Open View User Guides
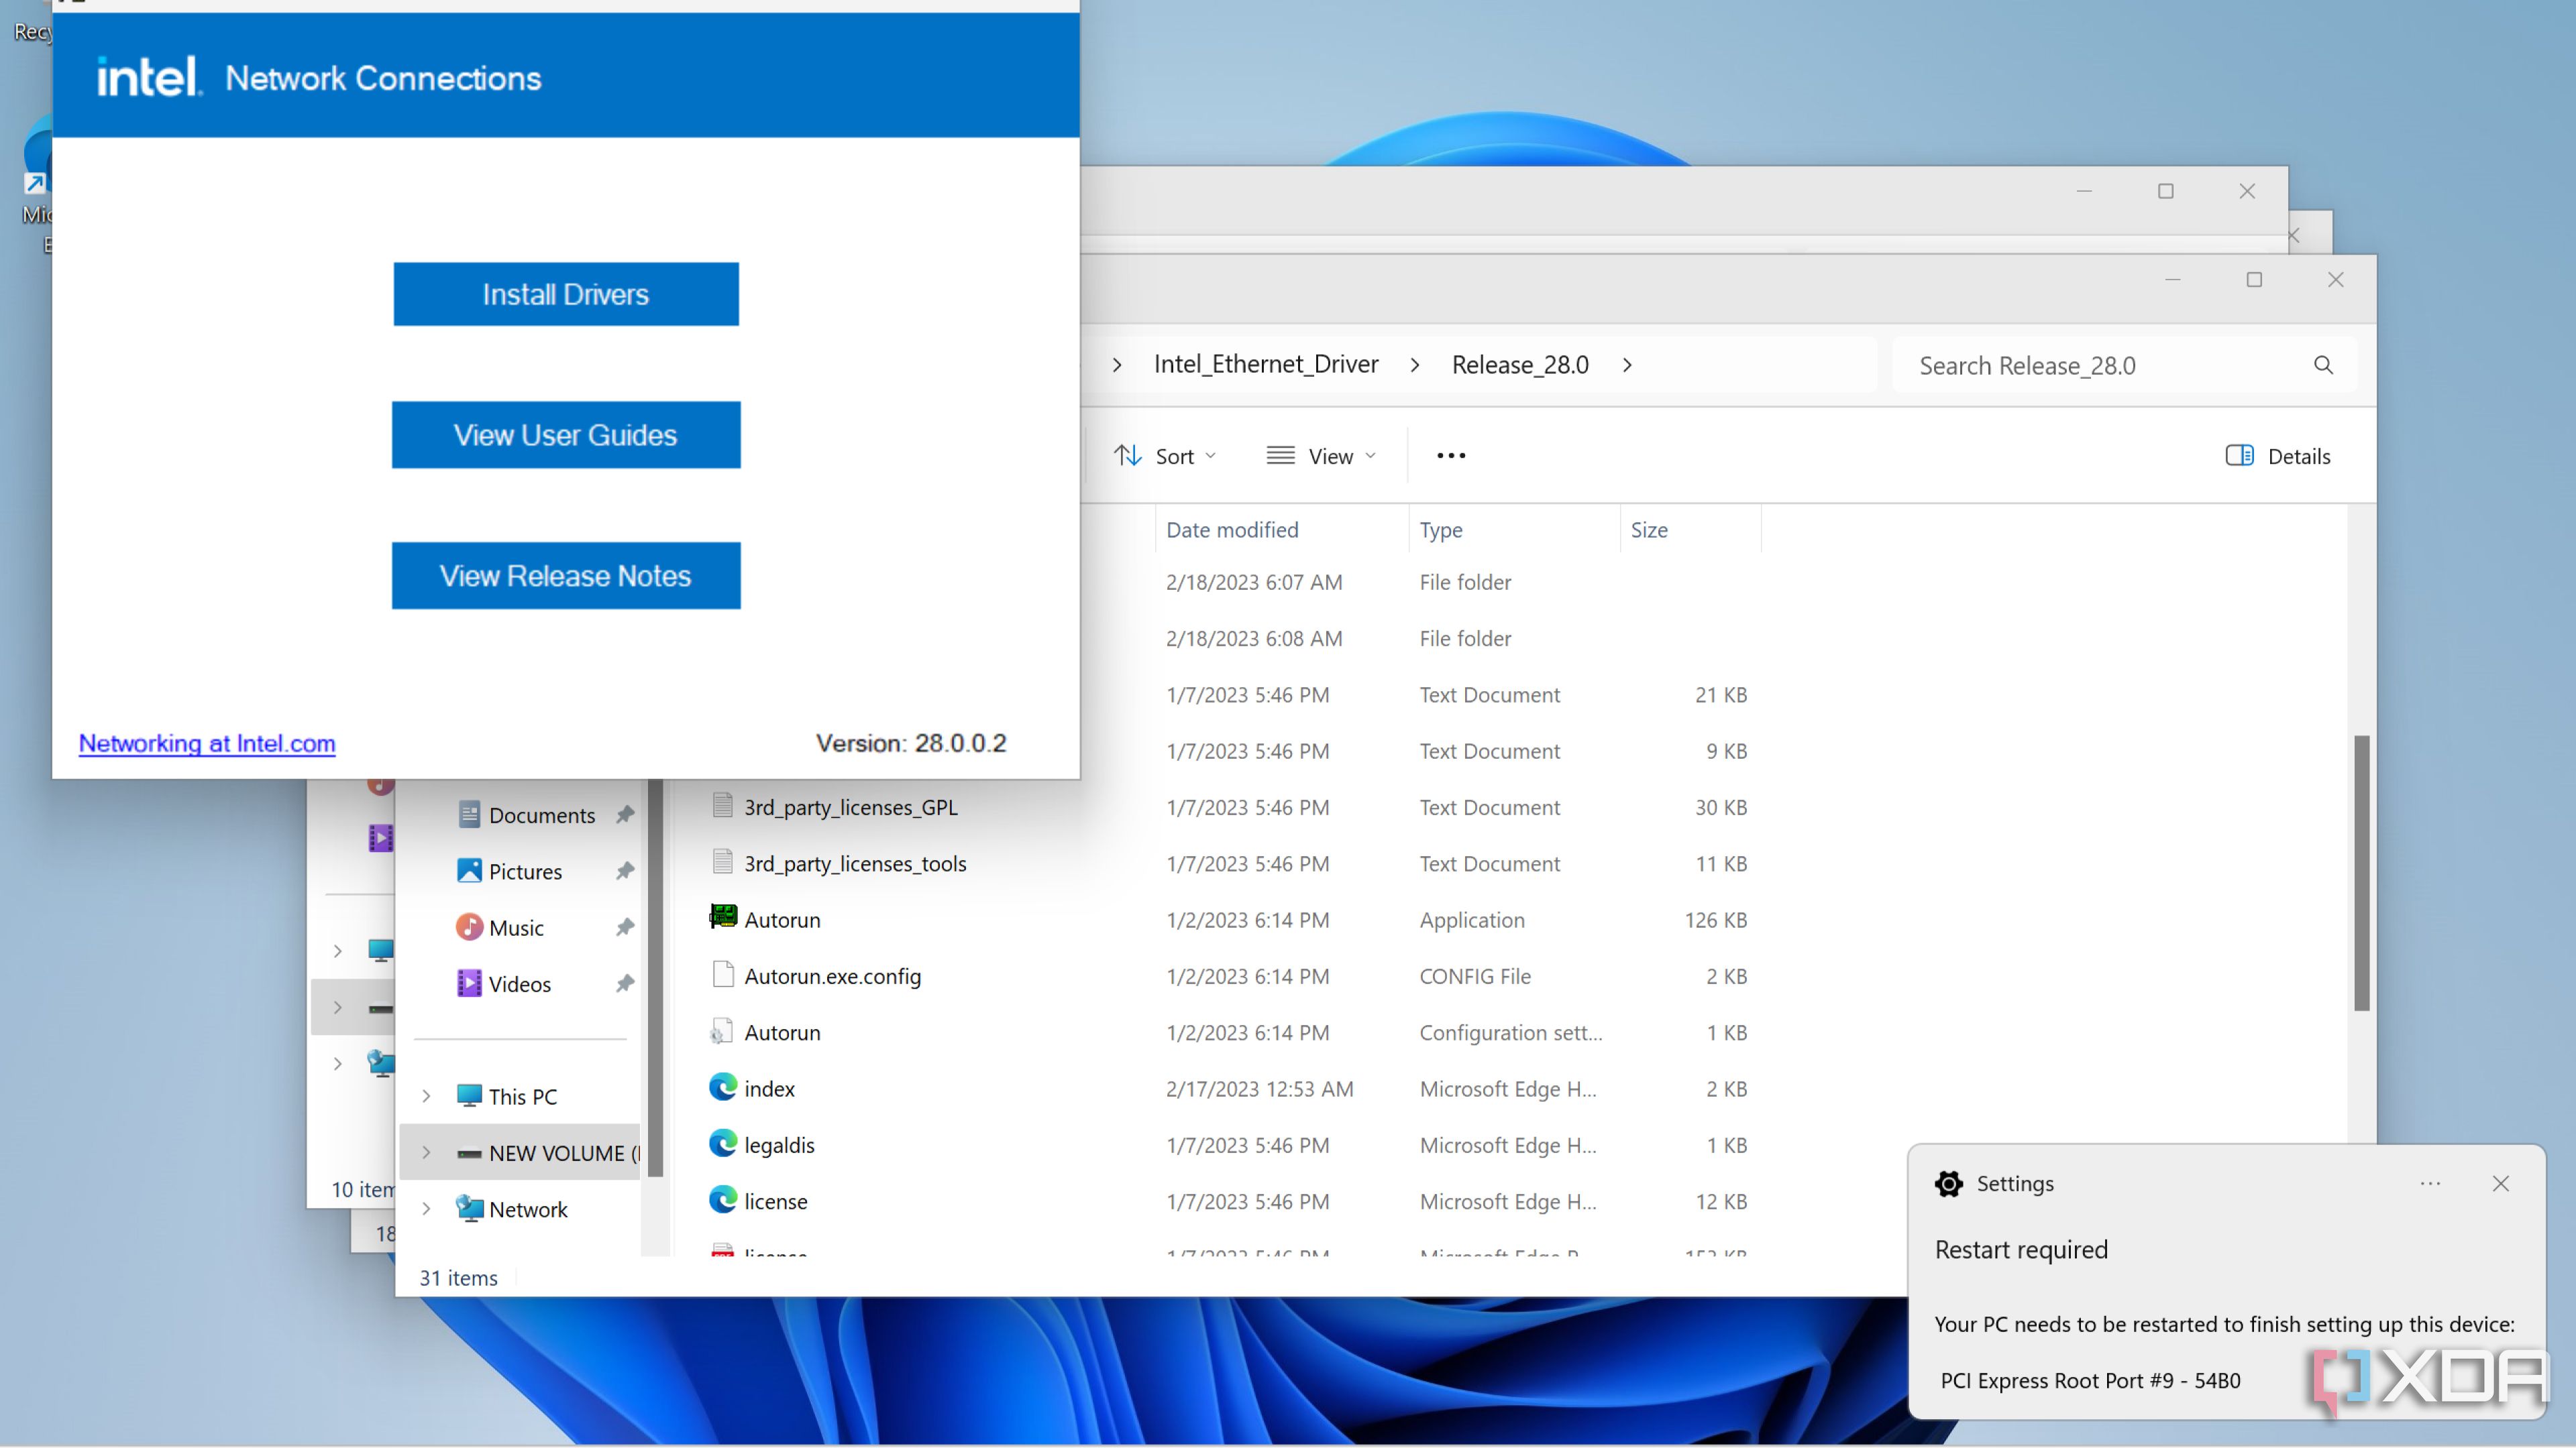The height and width of the screenshot is (1448, 2576). click(x=566, y=434)
